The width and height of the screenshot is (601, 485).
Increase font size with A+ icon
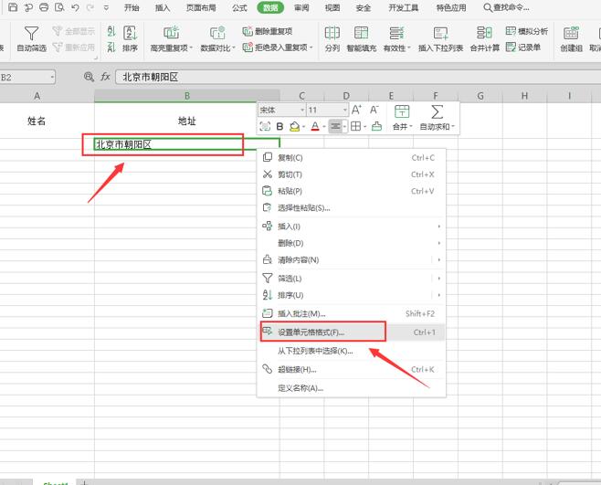(356, 110)
